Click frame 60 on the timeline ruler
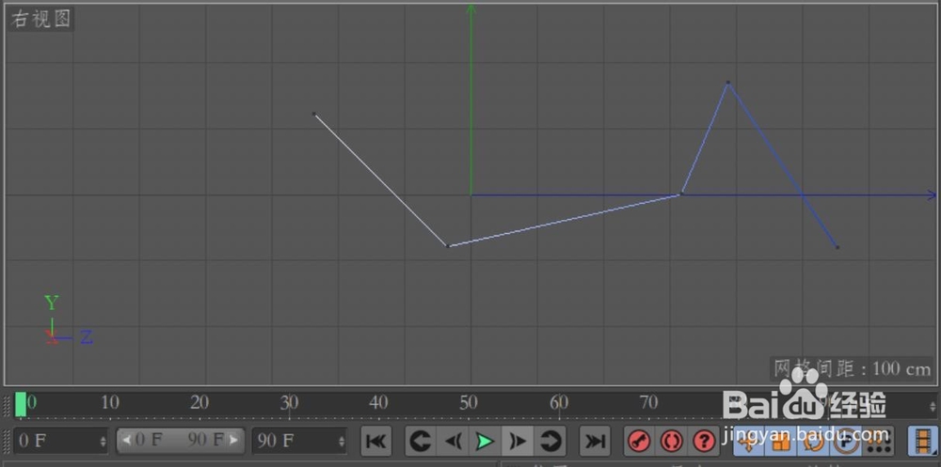The width and height of the screenshot is (941, 467). 559,403
